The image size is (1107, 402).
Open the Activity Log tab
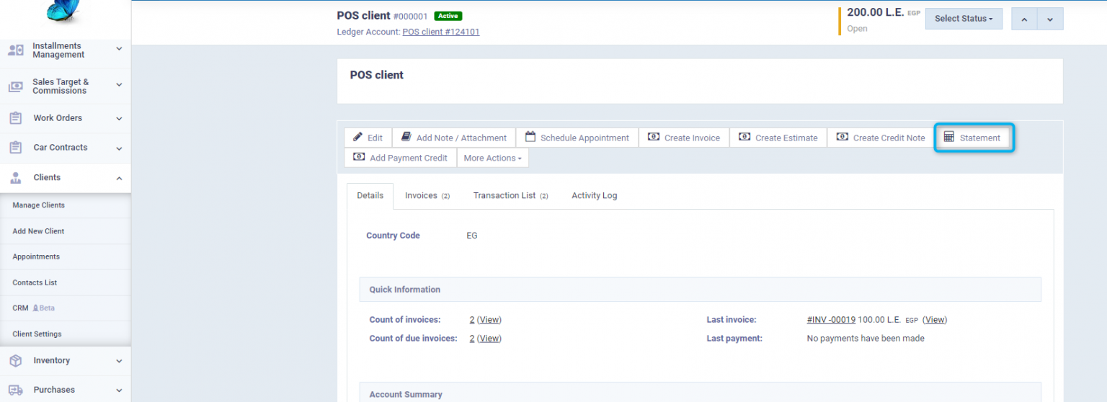point(595,196)
